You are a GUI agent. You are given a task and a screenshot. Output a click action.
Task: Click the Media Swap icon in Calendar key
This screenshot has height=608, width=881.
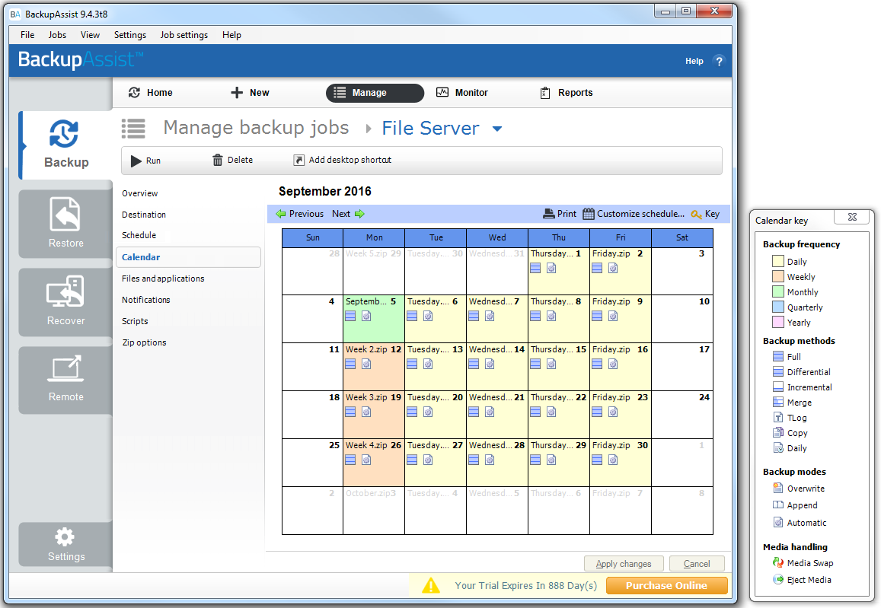coord(777,562)
